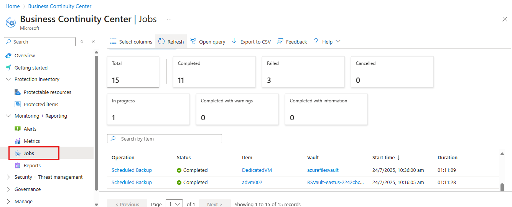Screen dimensions: 512x207
Task: Close the Jobs blade with X
Action: click(x=505, y=19)
